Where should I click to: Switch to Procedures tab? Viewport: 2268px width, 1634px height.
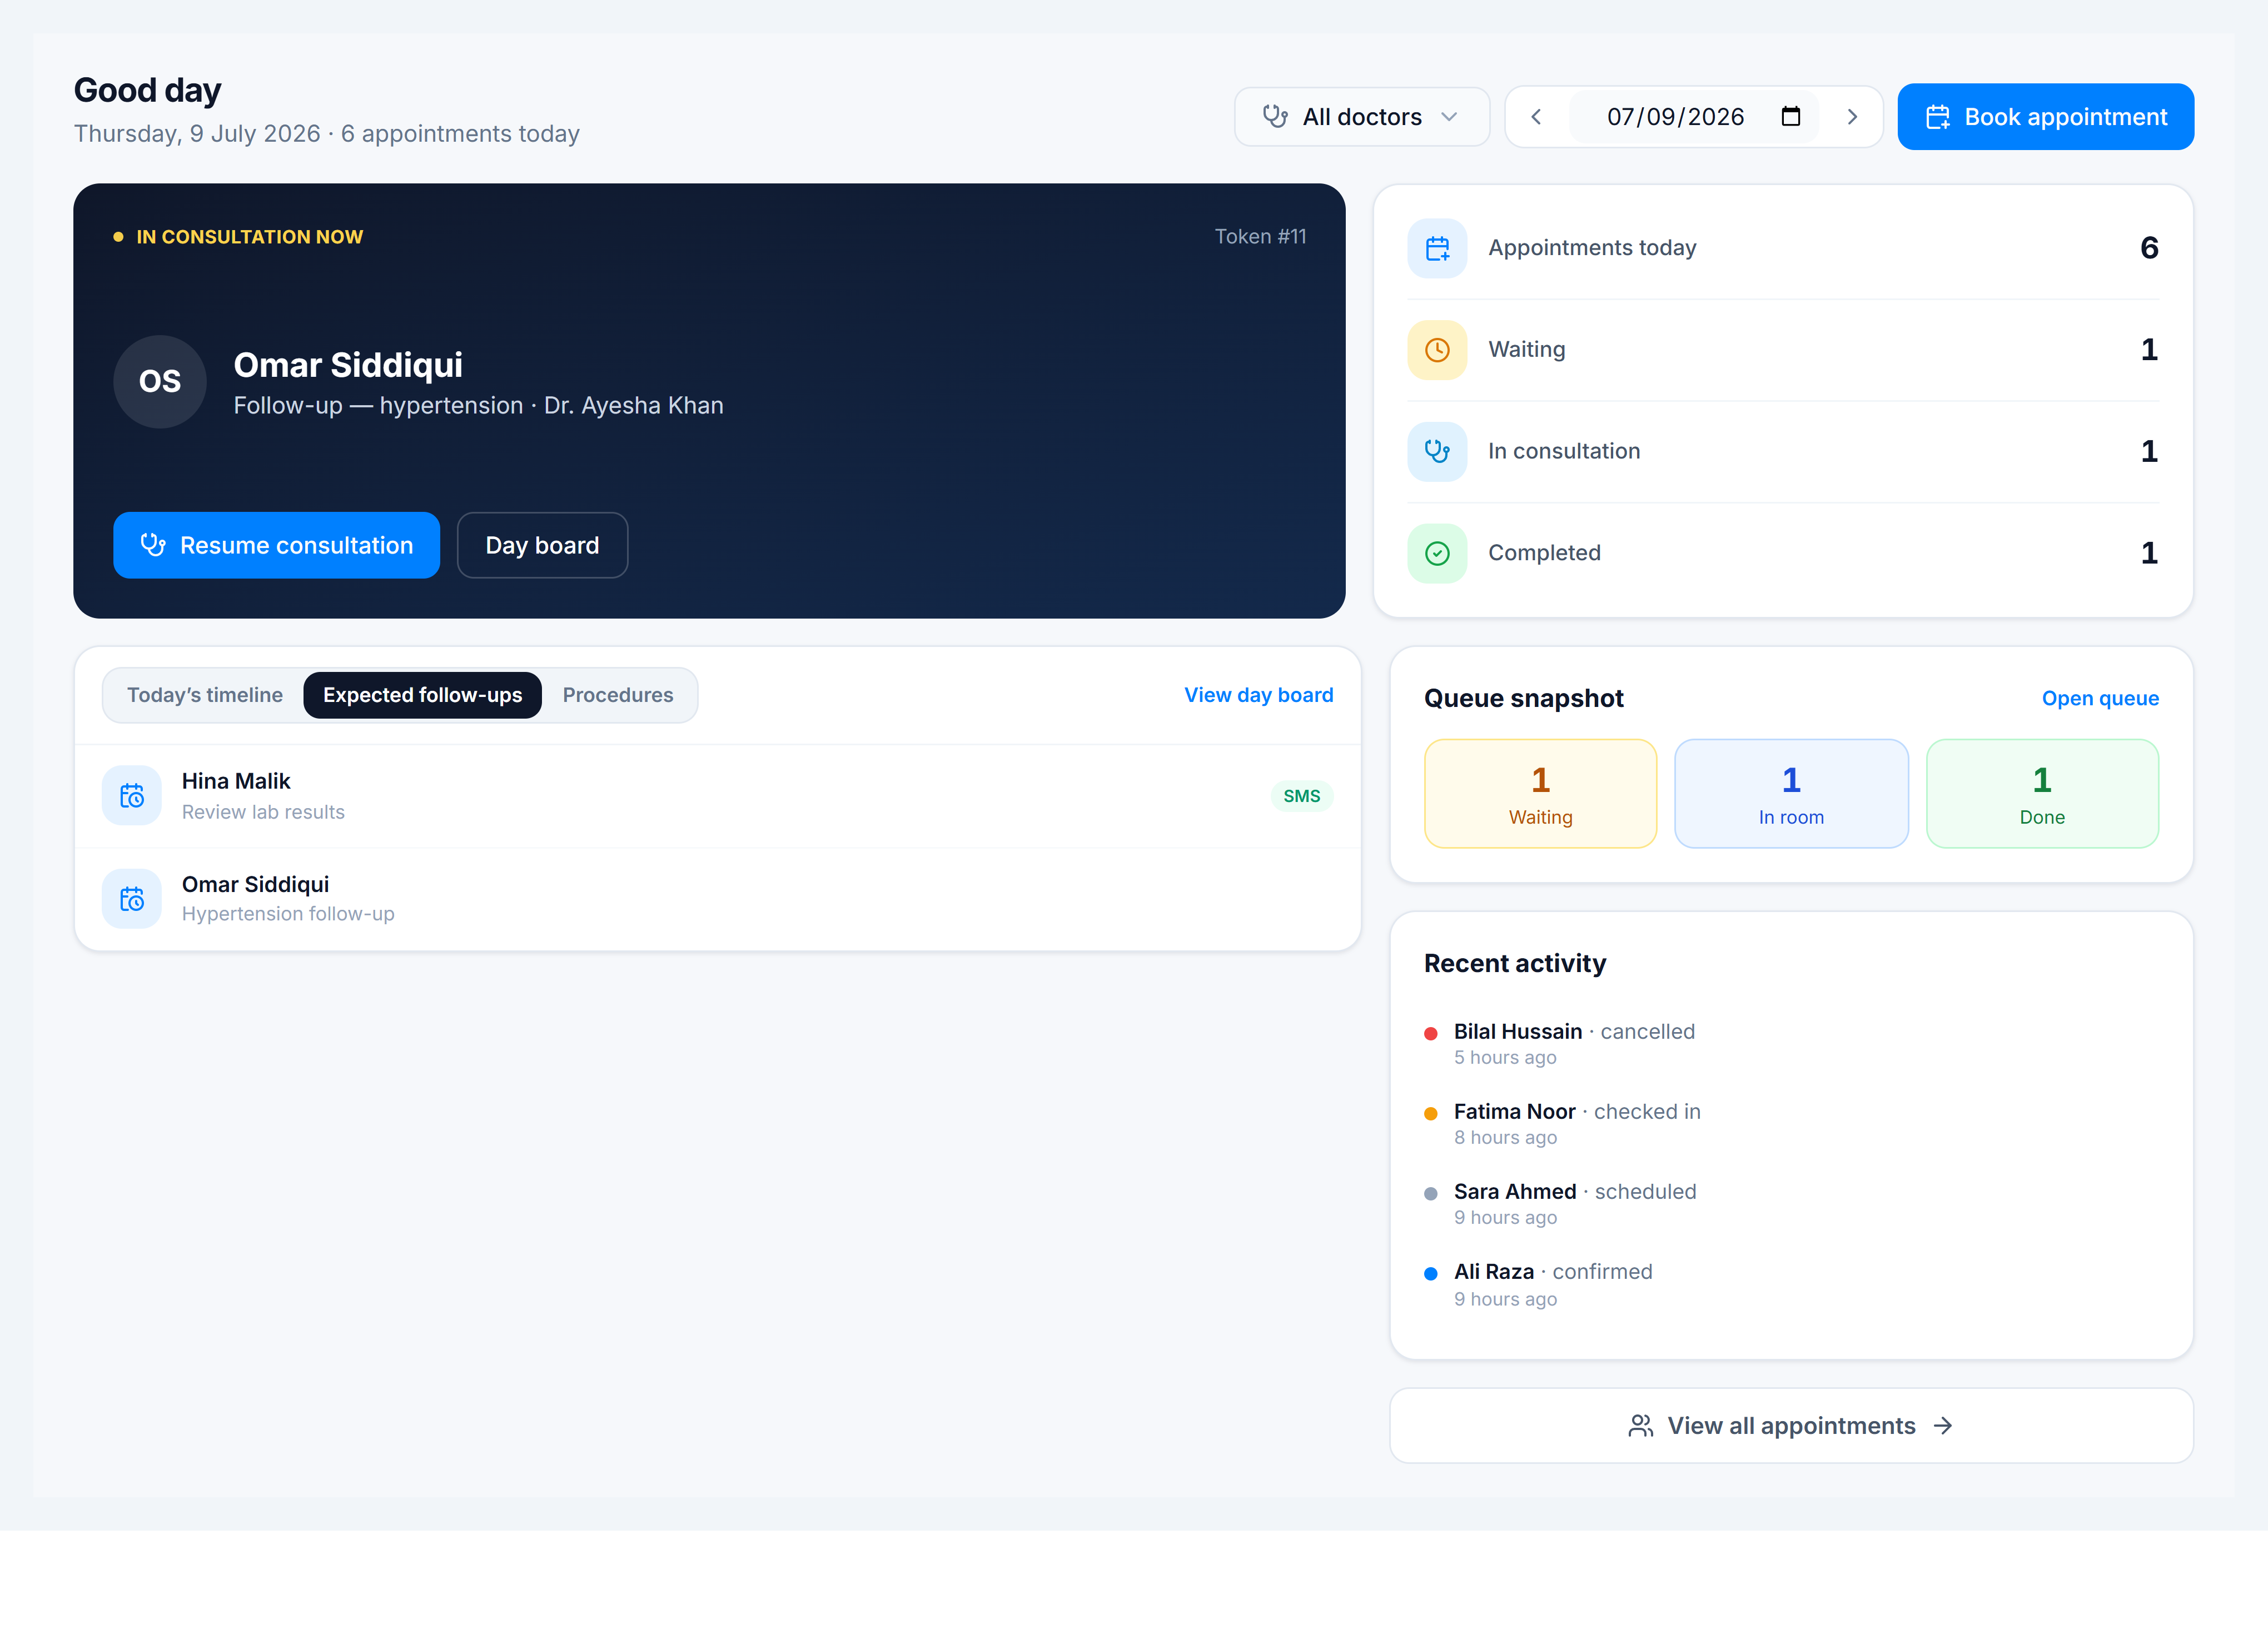(x=618, y=695)
